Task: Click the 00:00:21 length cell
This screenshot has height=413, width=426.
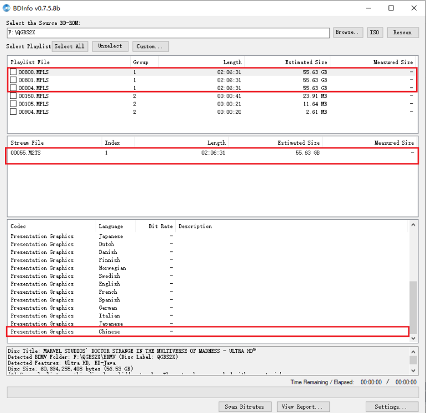Action: [x=229, y=104]
